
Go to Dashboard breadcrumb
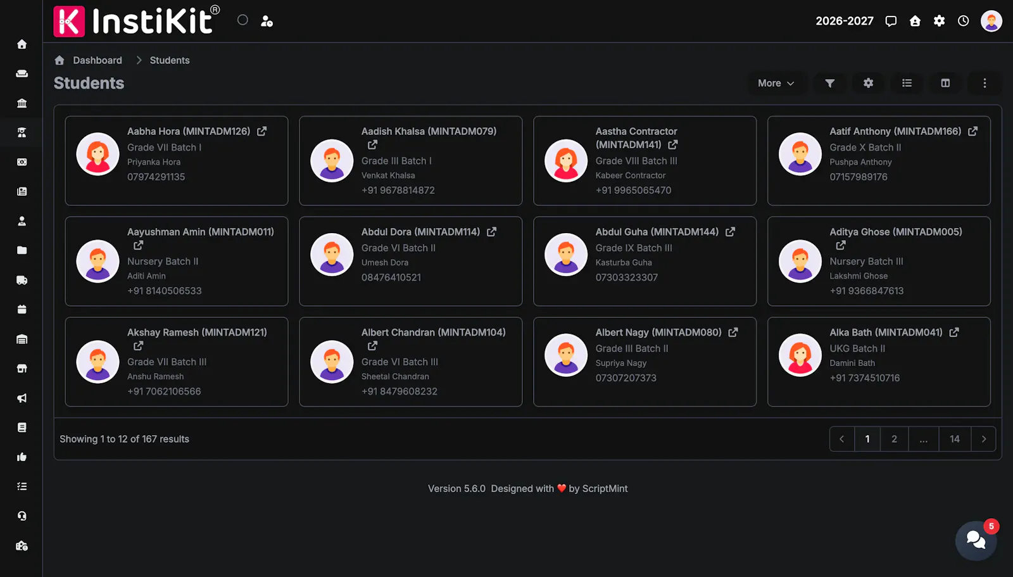[x=97, y=60]
